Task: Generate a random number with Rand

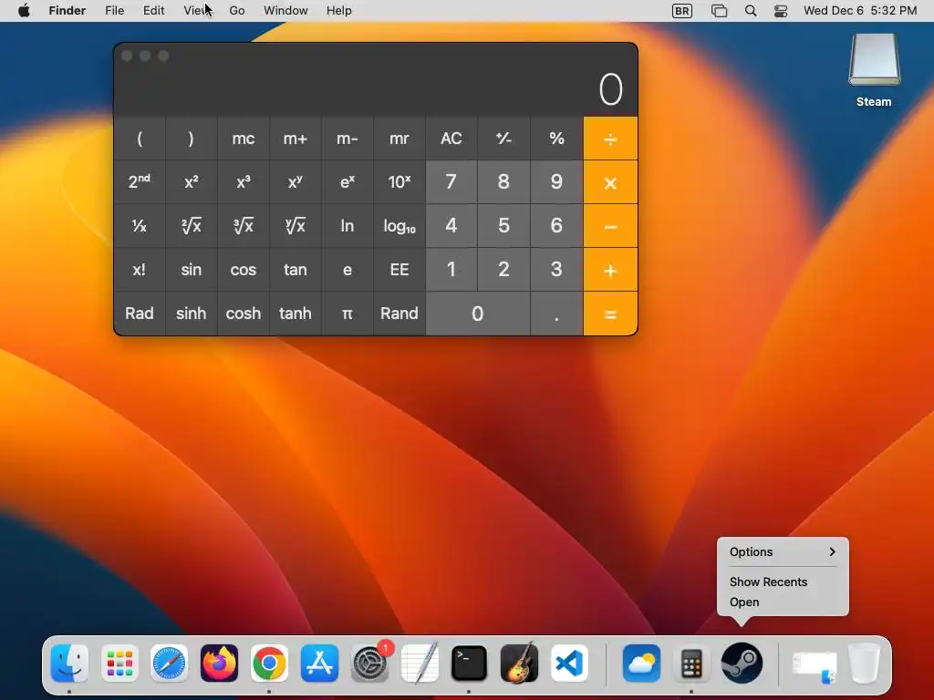Action: coord(400,314)
